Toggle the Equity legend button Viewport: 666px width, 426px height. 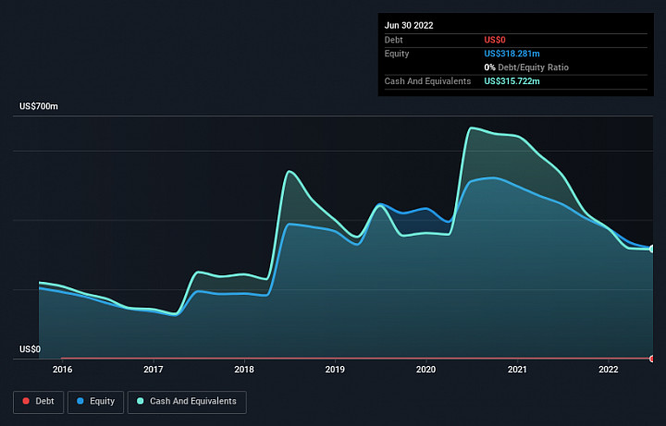click(95, 402)
